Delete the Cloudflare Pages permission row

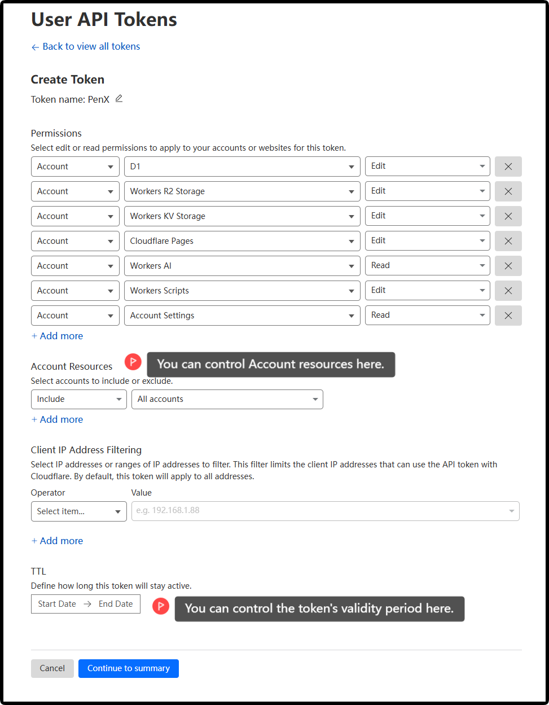click(x=508, y=241)
